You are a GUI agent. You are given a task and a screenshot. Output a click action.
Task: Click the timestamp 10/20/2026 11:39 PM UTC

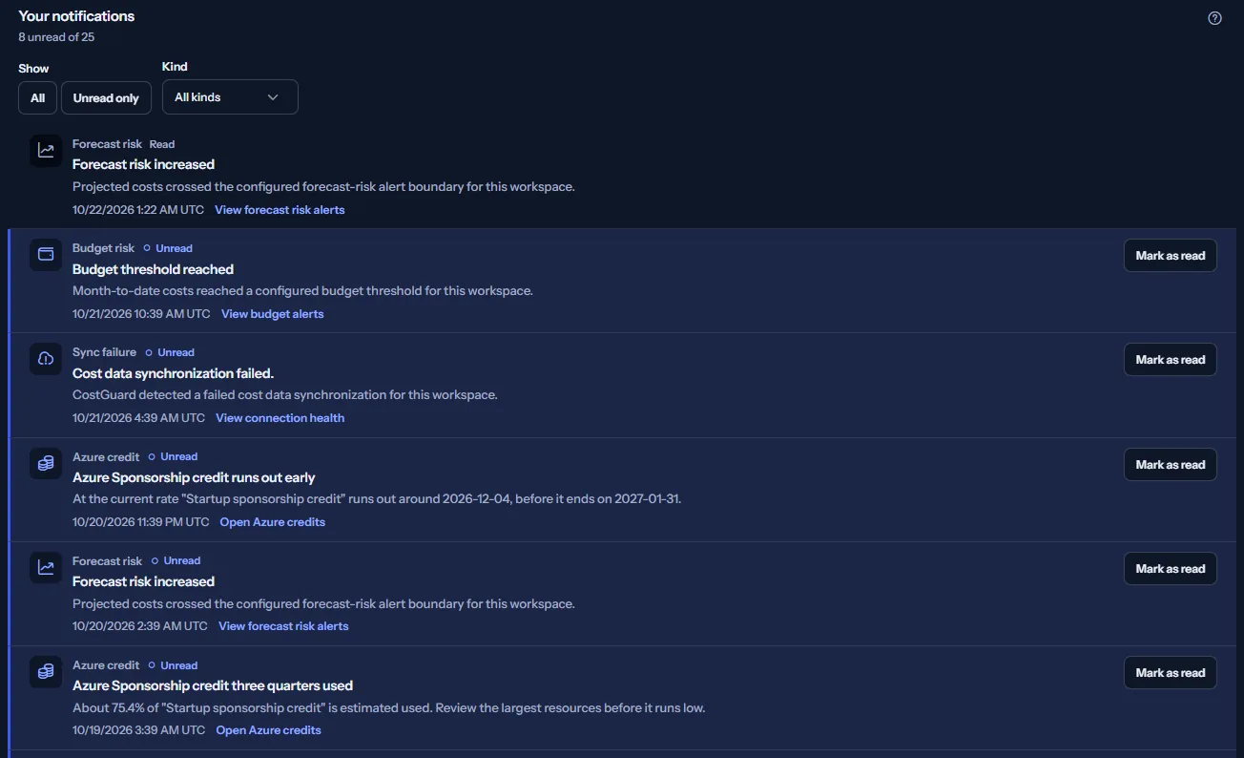click(140, 522)
